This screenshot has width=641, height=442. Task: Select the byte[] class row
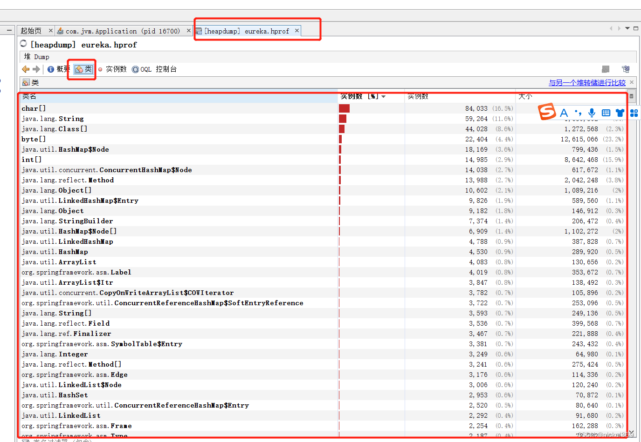pyautogui.click(x=324, y=139)
